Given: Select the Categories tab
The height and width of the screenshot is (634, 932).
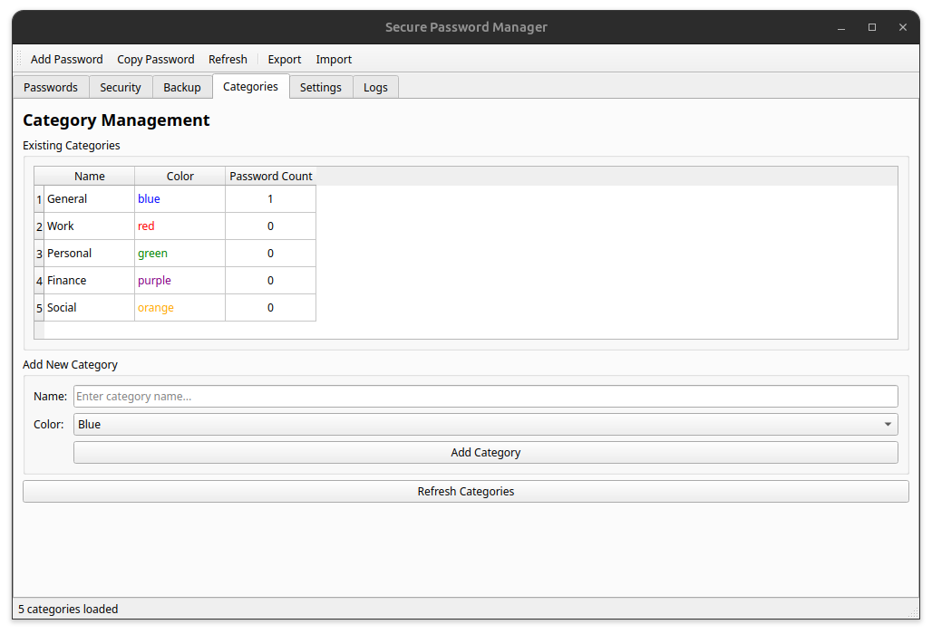Looking at the screenshot, I should point(250,87).
